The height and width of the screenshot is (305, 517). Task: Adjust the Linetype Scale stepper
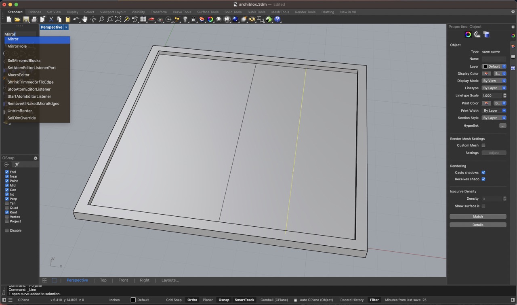504,96
